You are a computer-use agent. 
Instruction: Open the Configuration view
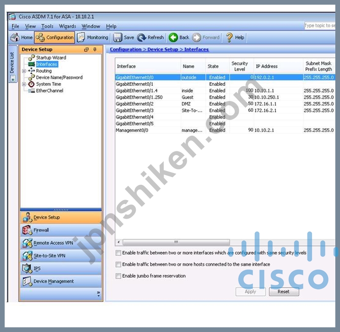55,38
